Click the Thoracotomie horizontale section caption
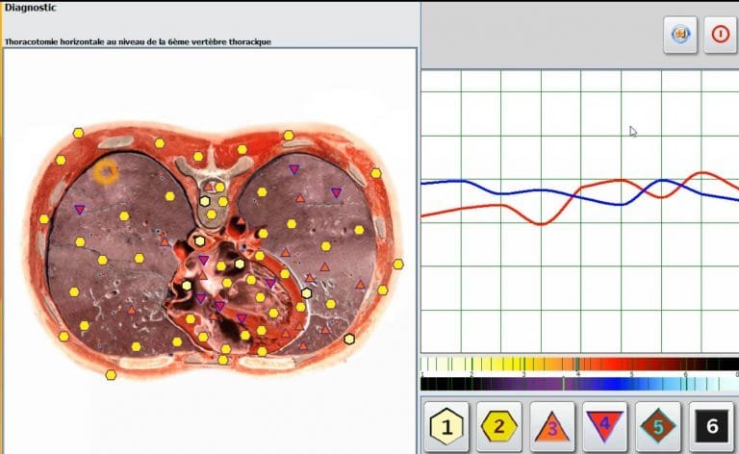This screenshot has width=739, height=454. [x=138, y=41]
